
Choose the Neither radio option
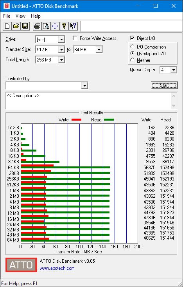[132, 60]
